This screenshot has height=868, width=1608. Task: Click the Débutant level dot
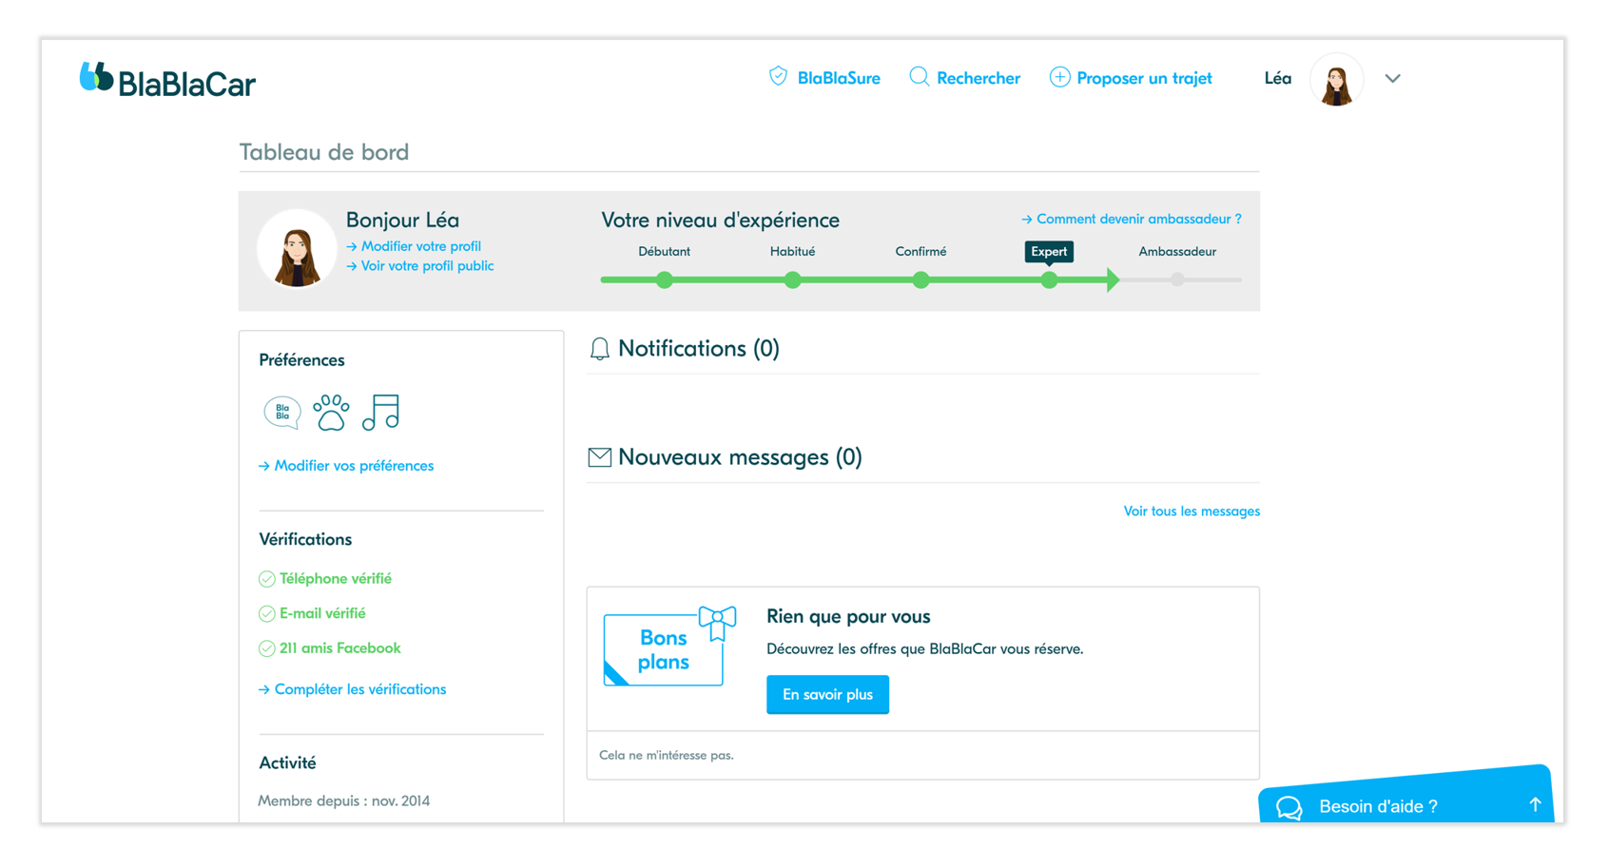(x=665, y=280)
